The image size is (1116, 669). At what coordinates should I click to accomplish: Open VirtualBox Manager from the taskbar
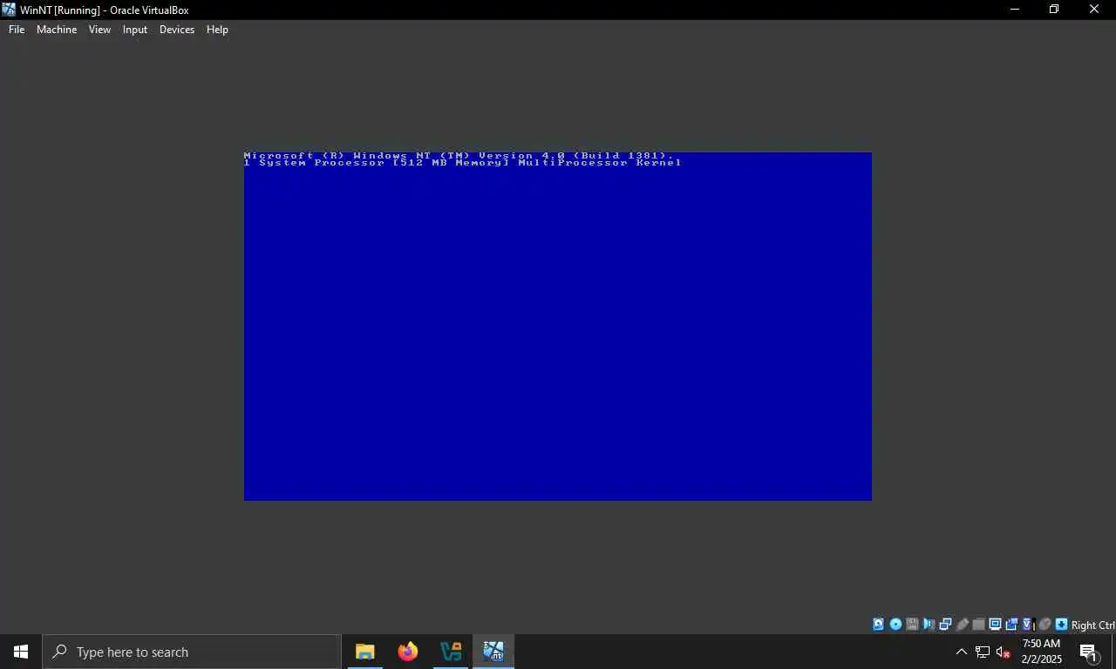[451, 652]
